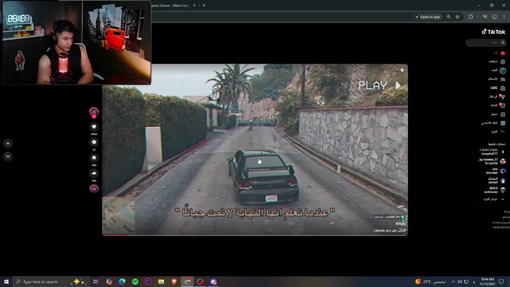Open Windows notification center
The image size is (510, 287).
tap(501, 282)
